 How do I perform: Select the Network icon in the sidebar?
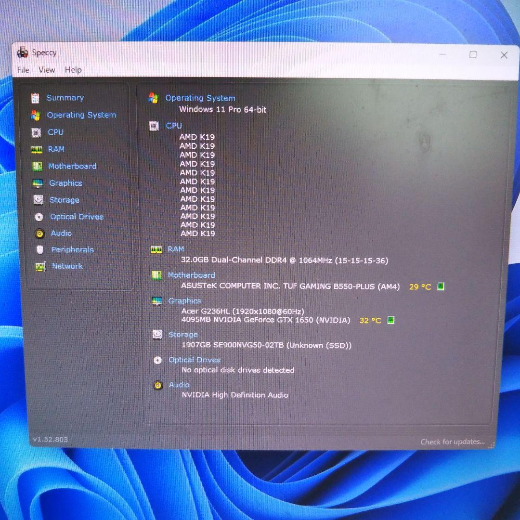[x=39, y=266]
